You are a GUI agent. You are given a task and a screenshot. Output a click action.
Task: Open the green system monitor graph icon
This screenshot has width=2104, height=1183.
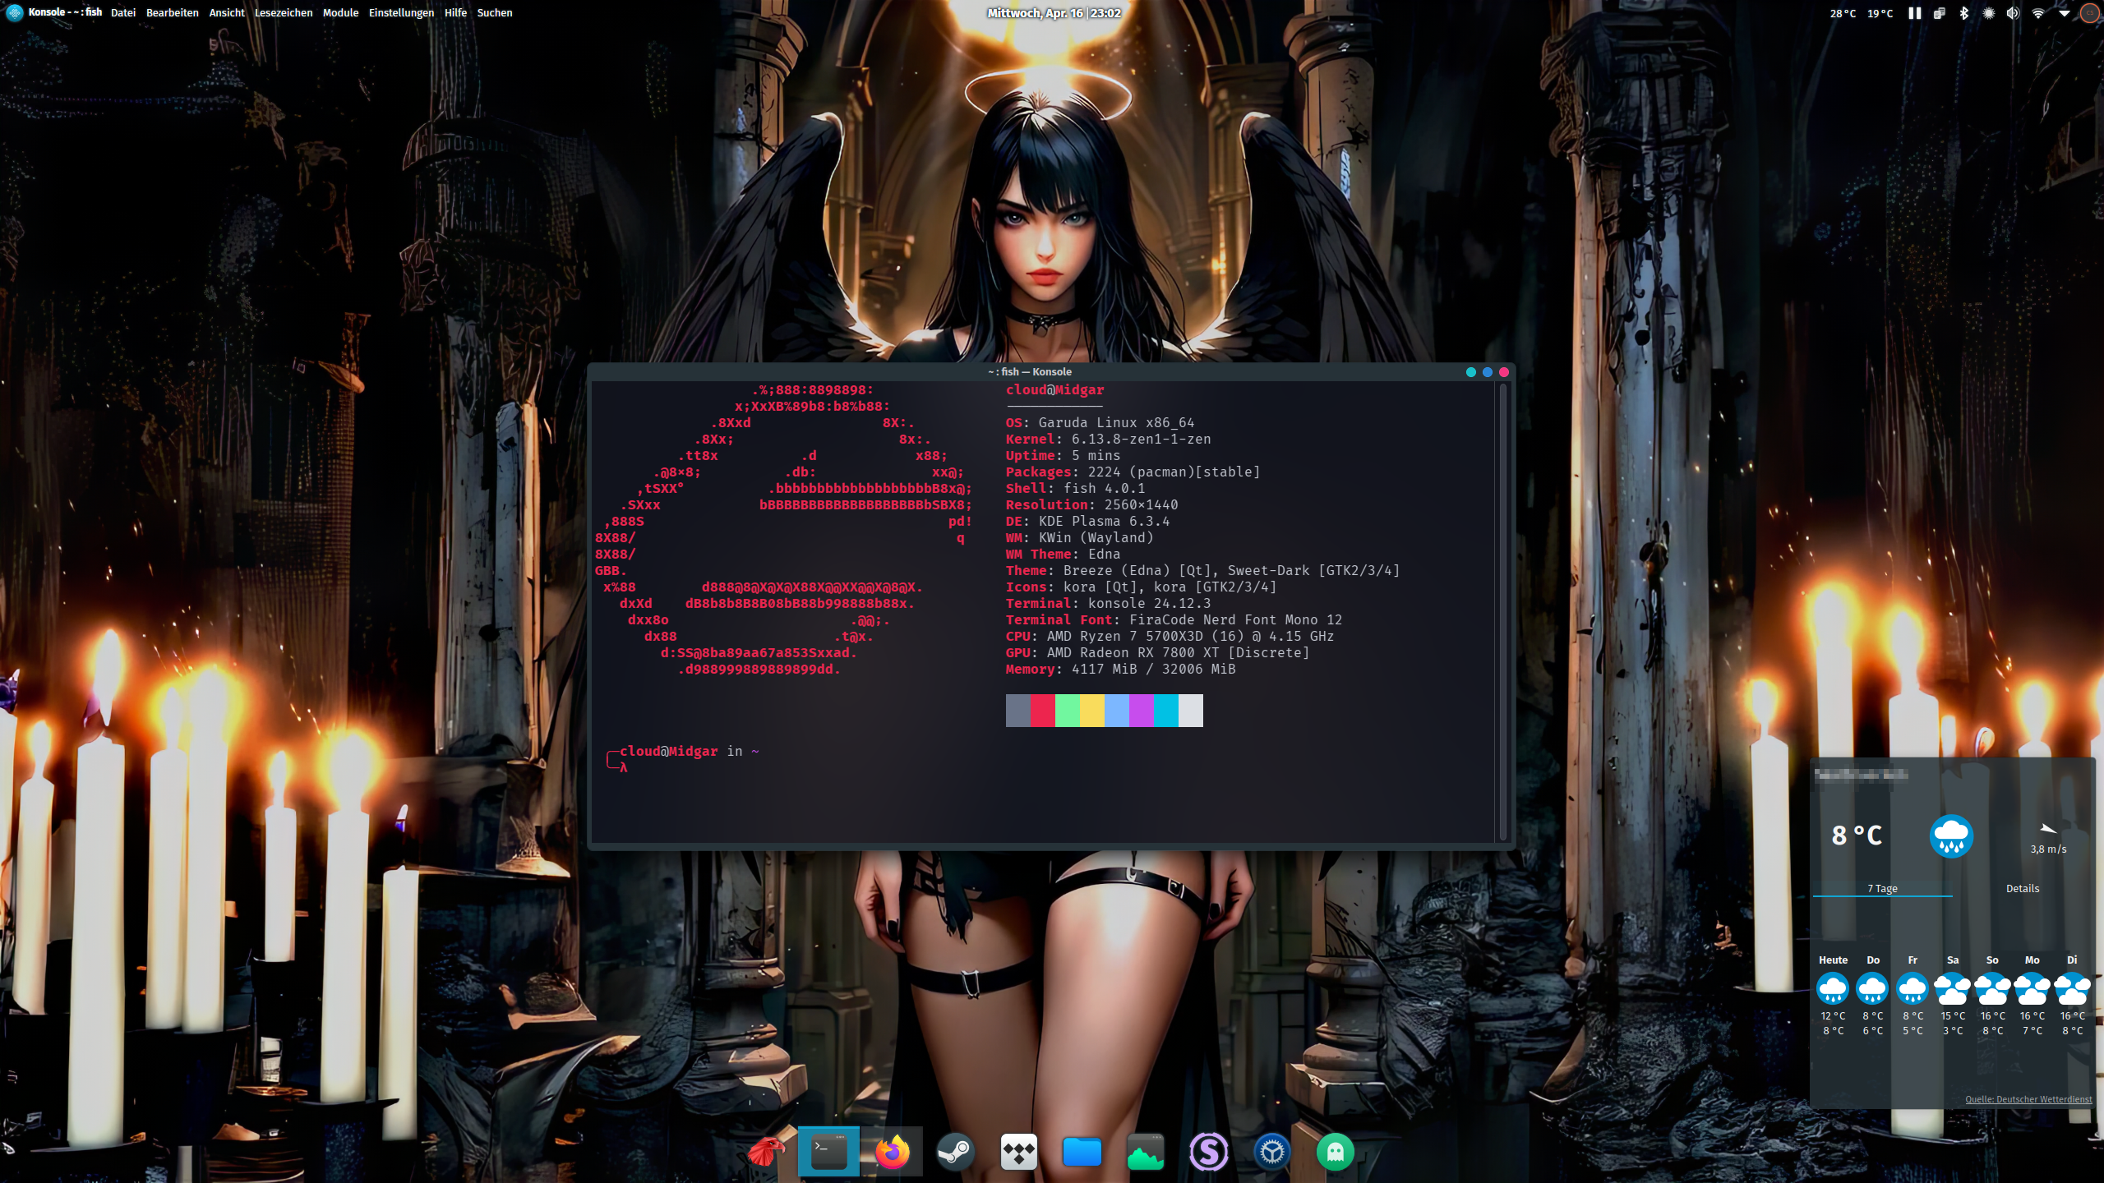click(x=1145, y=1153)
